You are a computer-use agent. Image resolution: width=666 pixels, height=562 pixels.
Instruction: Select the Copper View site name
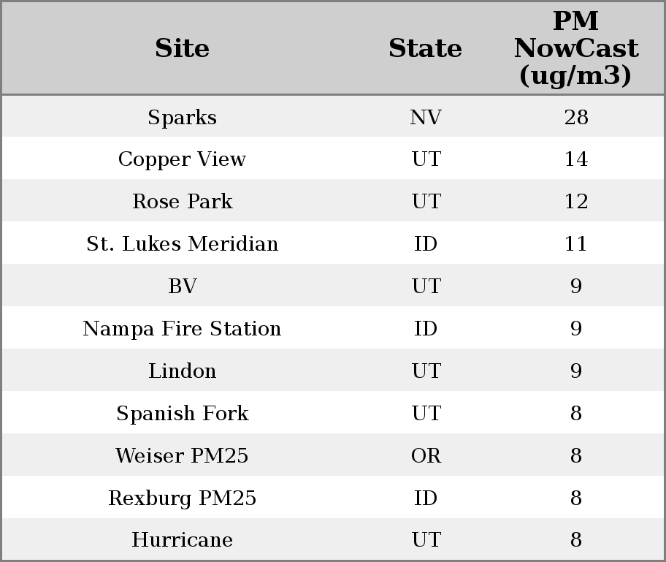tap(182, 159)
